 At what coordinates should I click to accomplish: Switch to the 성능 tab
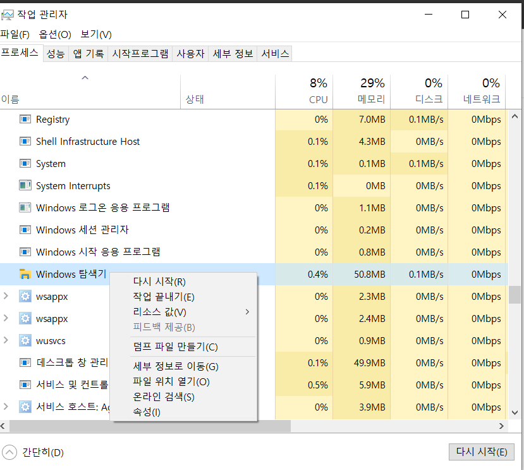pyautogui.click(x=56, y=54)
